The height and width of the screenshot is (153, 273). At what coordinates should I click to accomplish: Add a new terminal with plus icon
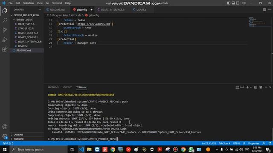point(247,87)
